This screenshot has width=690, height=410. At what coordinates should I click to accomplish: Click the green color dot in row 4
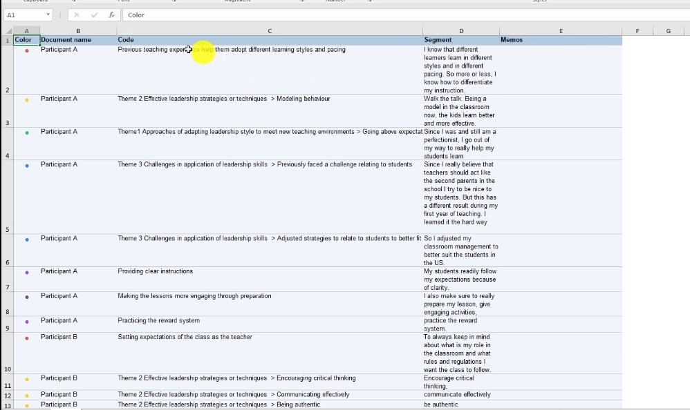coord(27,133)
